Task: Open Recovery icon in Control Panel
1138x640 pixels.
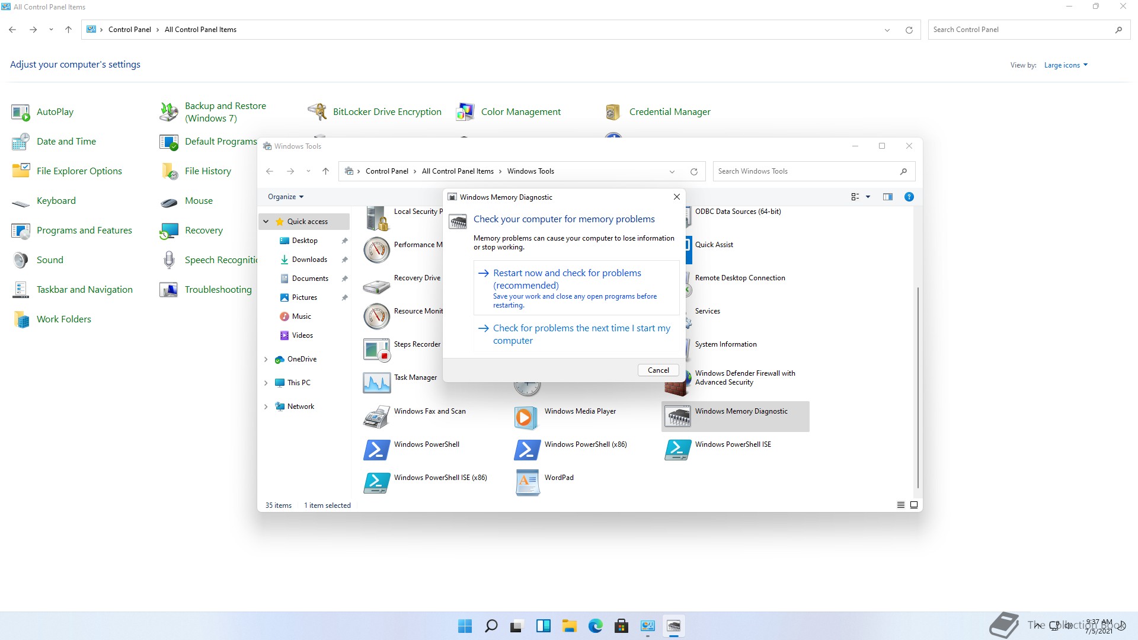Action: 169,231
